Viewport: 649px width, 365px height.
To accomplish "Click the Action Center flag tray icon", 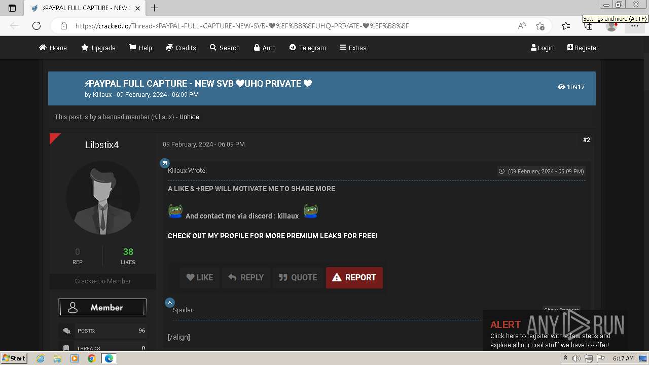I will click(601, 358).
